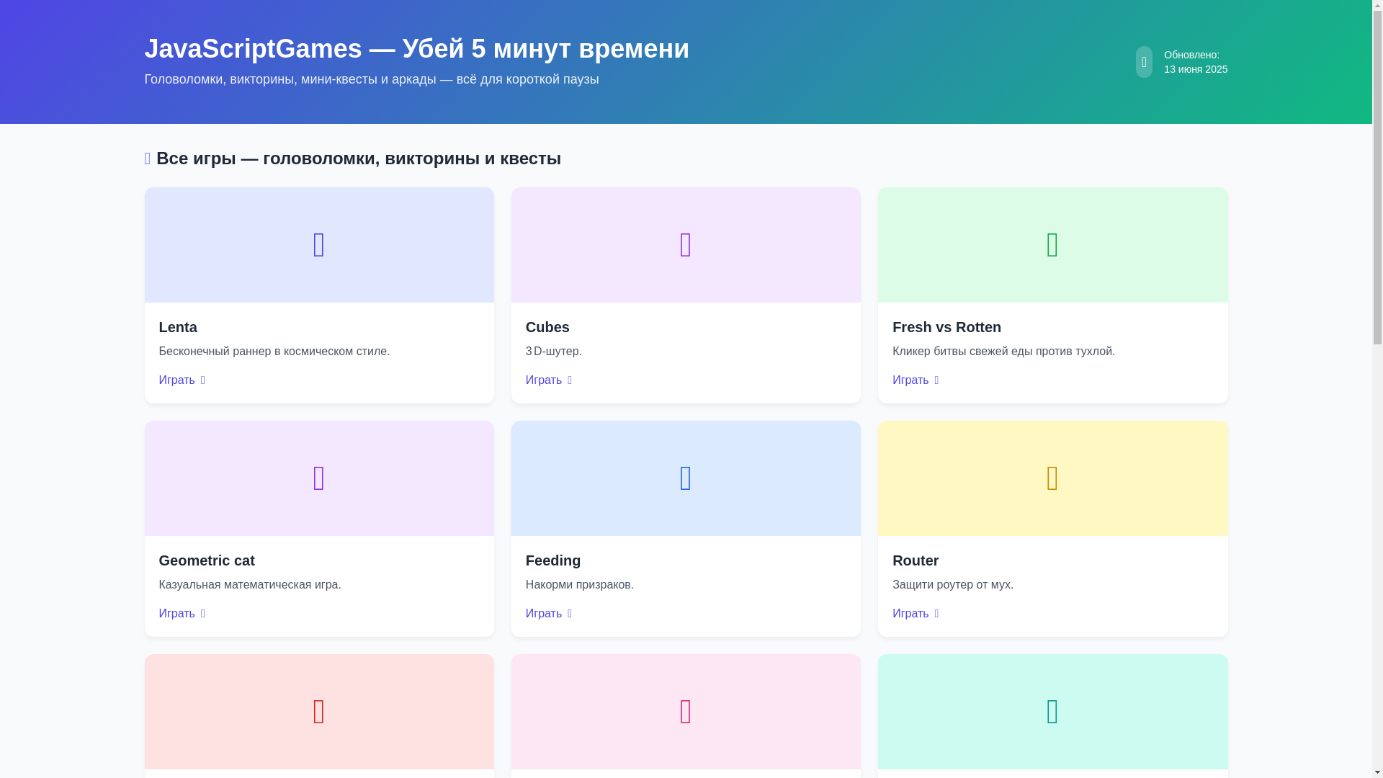Click the Feeding game title
1383x778 pixels.
(x=553, y=560)
